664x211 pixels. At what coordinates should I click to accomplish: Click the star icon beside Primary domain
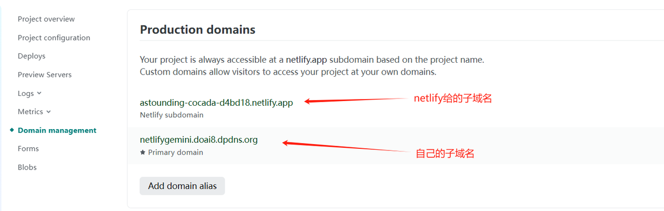(x=143, y=152)
